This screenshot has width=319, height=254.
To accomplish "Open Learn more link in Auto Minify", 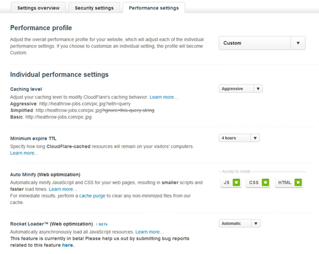I will click(x=63, y=189).
